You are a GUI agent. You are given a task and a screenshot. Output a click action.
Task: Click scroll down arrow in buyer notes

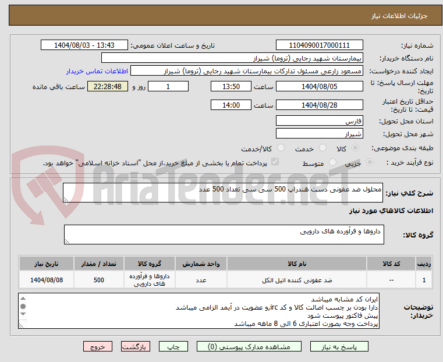23,314
